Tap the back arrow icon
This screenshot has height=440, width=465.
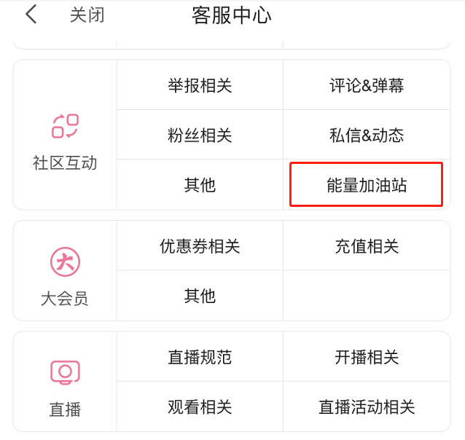[x=31, y=15]
